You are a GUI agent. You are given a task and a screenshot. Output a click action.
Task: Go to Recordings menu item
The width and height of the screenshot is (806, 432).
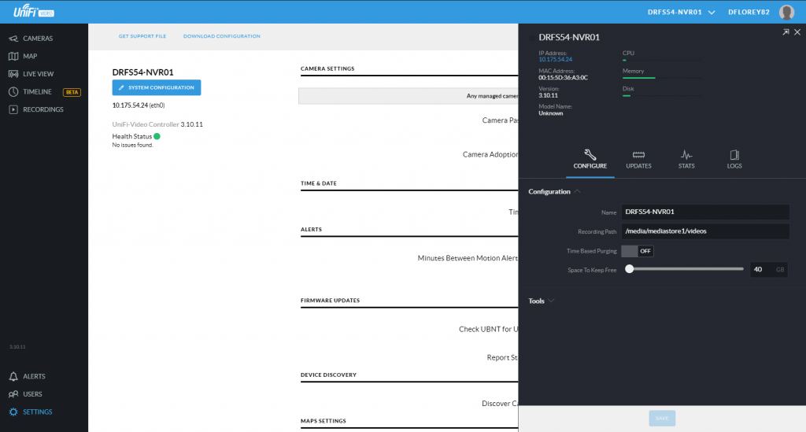[43, 109]
